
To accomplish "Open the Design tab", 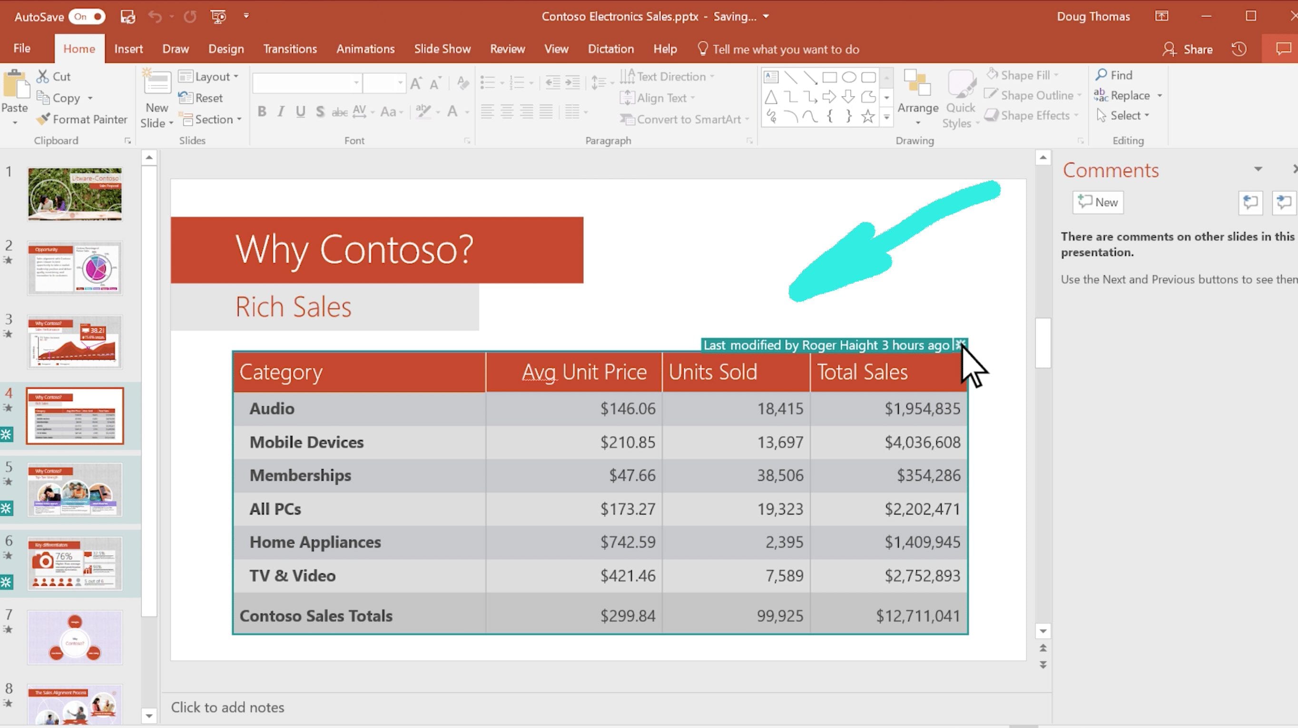I will pyautogui.click(x=226, y=49).
